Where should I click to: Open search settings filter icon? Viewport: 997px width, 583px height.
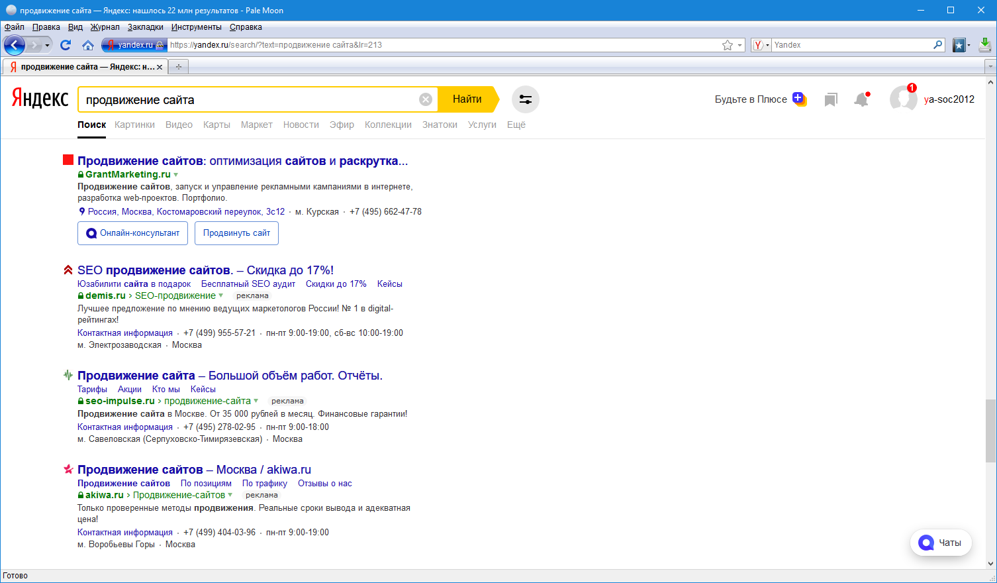[526, 99]
